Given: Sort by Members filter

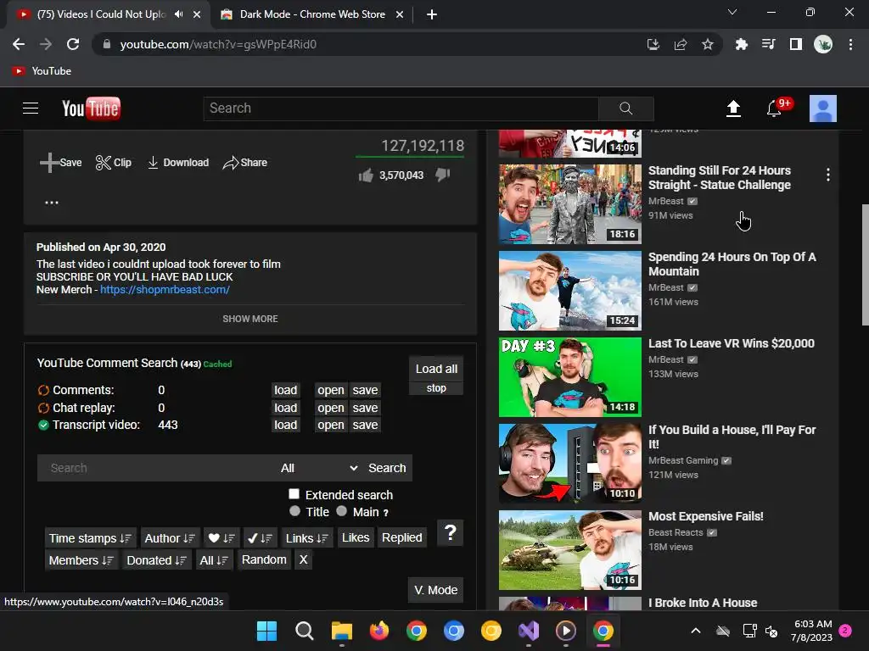Looking at the screenshot, I should click(x=81, y=560).
